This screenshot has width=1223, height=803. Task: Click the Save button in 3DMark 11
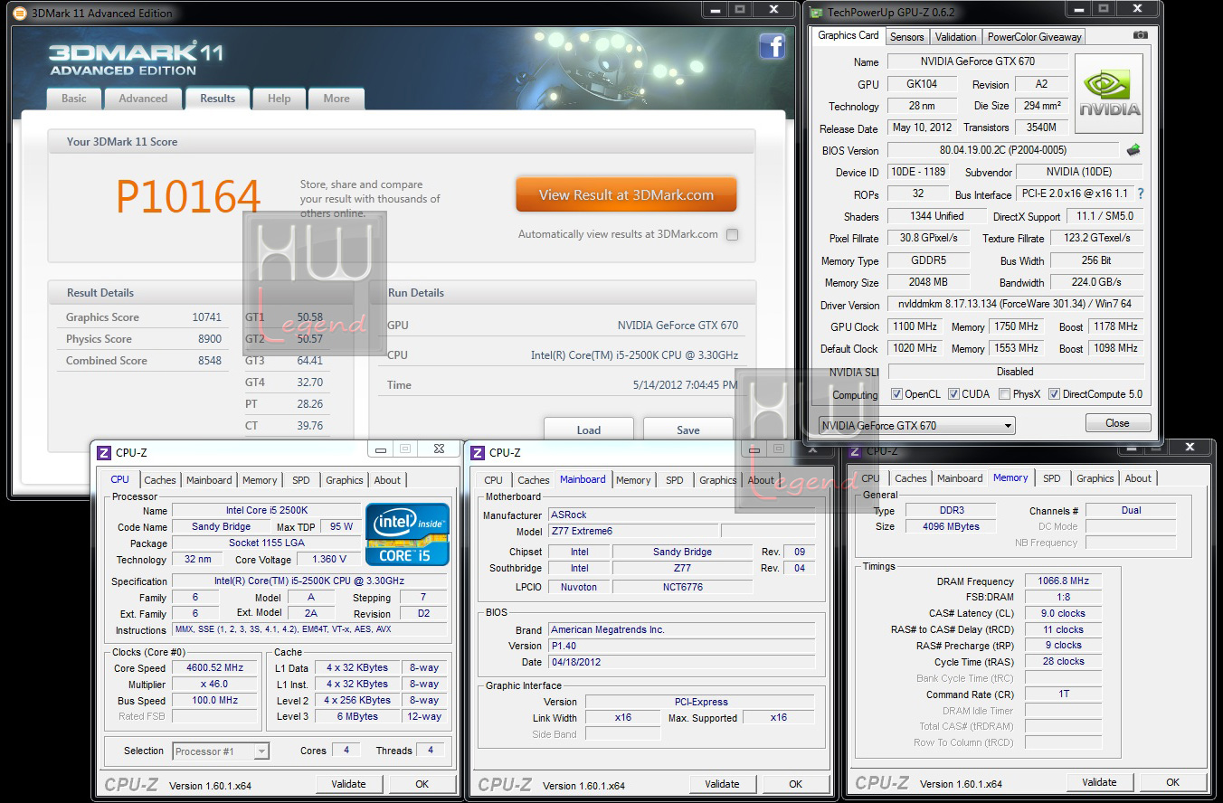[688, 430]
